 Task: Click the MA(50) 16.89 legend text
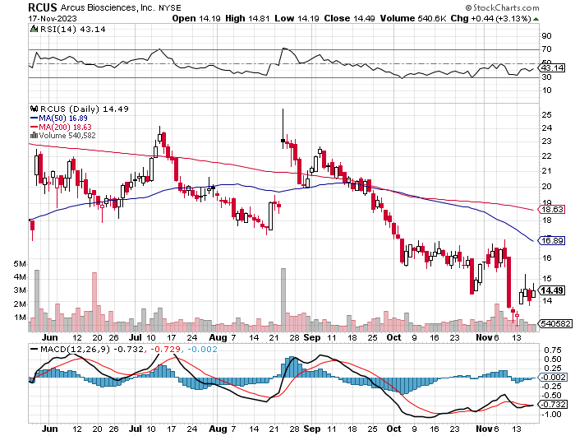coord(63,118)
